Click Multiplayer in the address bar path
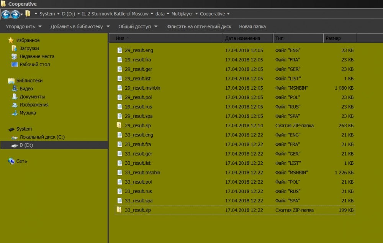The width and height of the screenshot is (383, 243). [x=182, y=14]
